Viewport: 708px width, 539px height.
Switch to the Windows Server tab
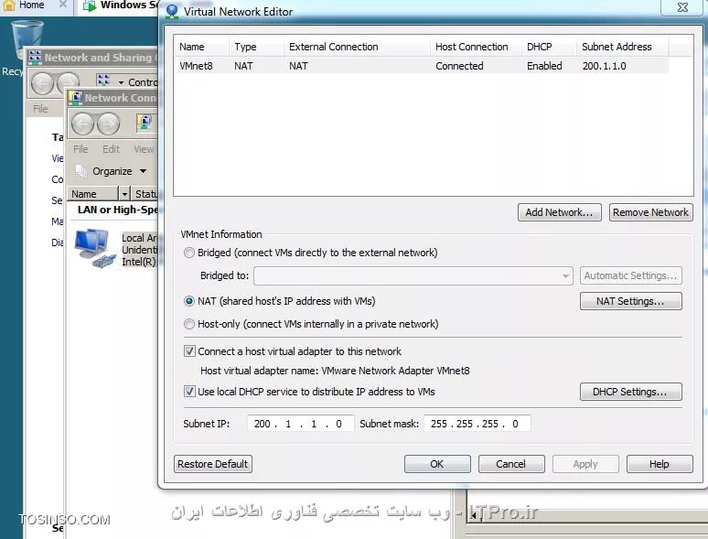click(120, 5)
